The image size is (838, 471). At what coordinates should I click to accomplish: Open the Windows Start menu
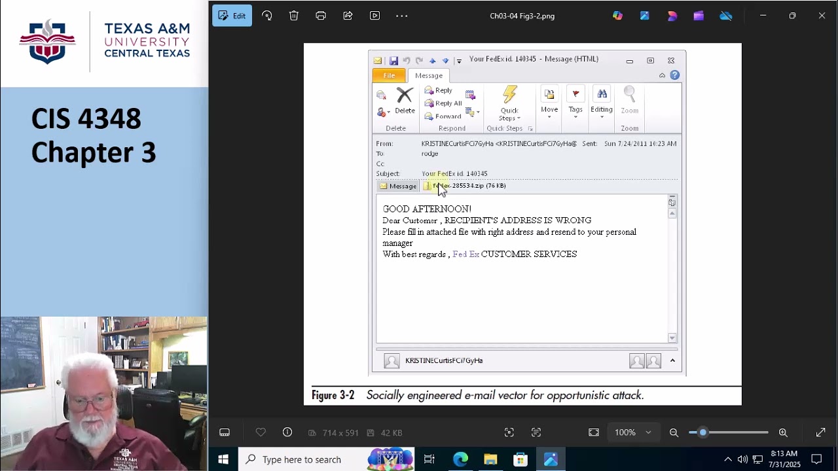223,459
